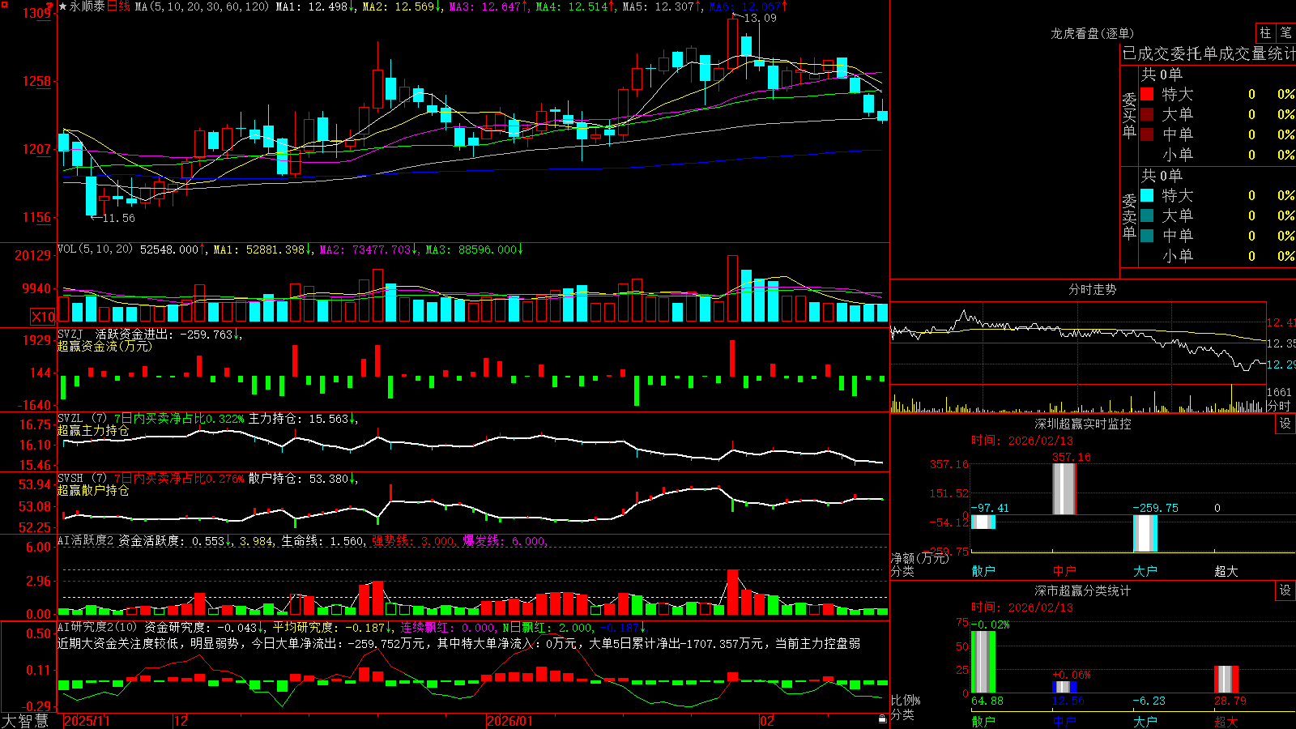1296x729 pixels.
Task: Click the 深市超赢分类统计 panel title
Action: click(1083, 590)
